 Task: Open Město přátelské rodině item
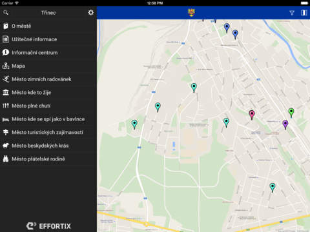click(48, 159)
